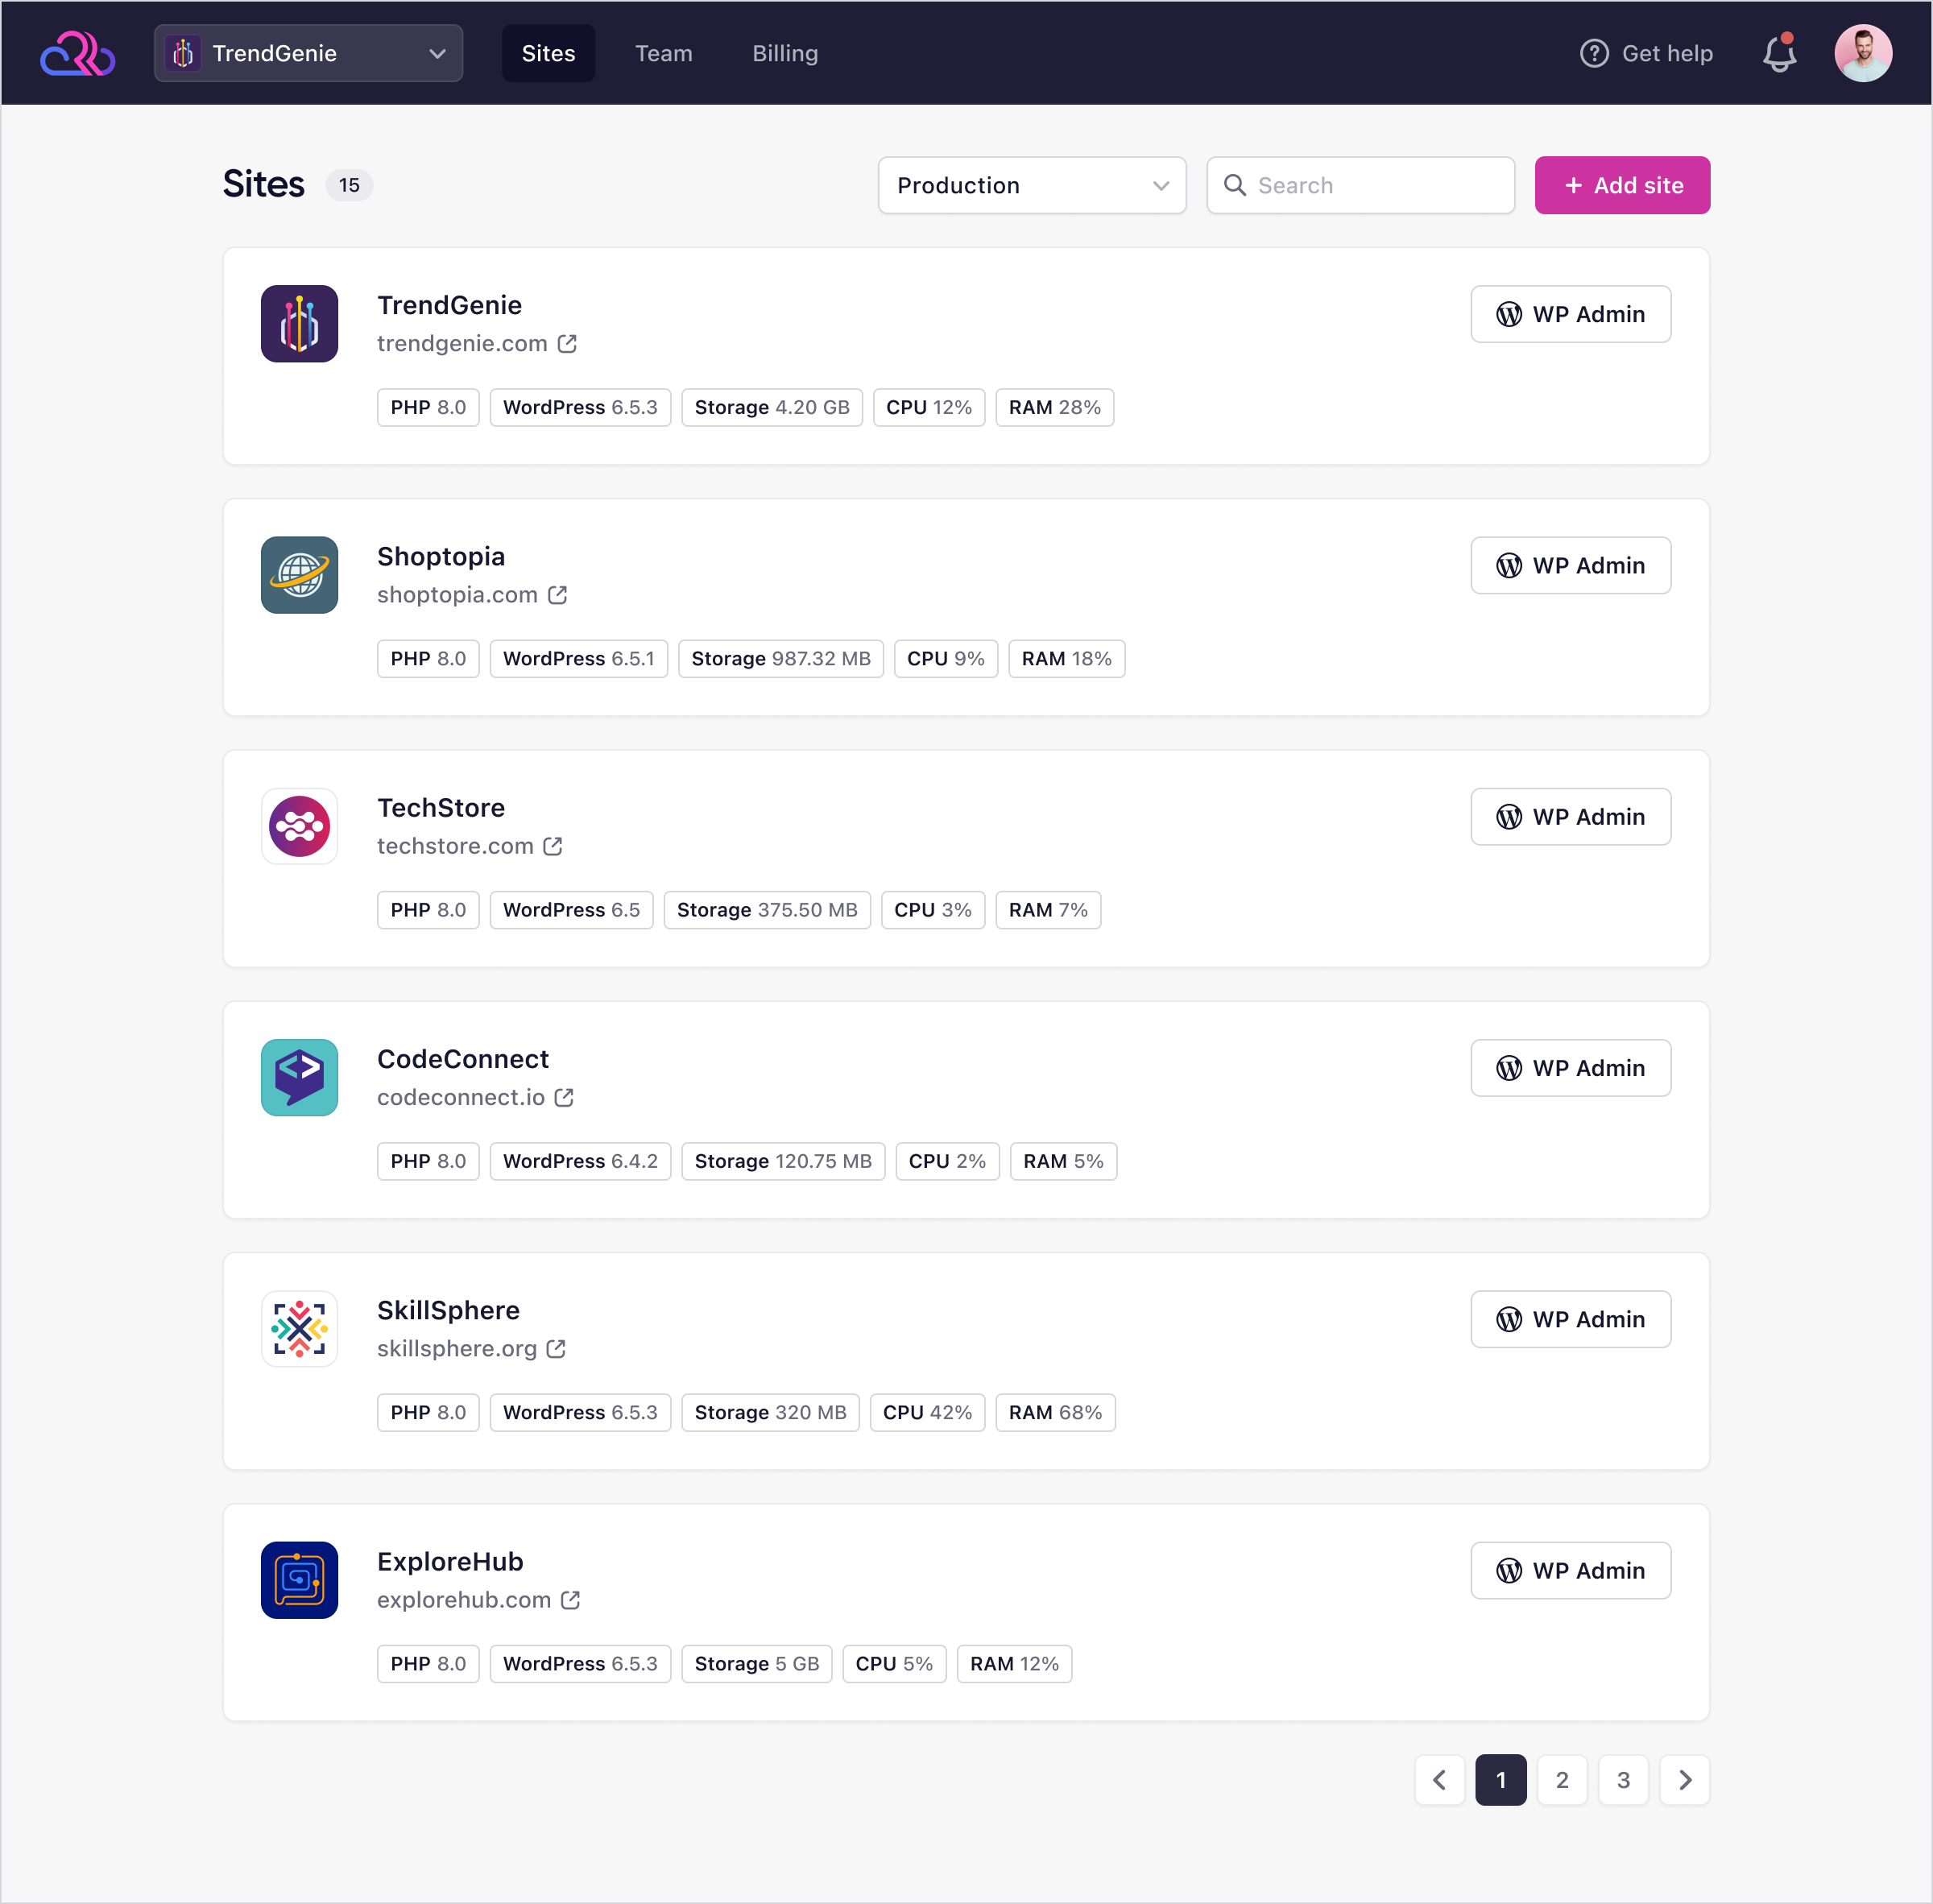Click the Storage 375.50 MB tag

[766, 909]
